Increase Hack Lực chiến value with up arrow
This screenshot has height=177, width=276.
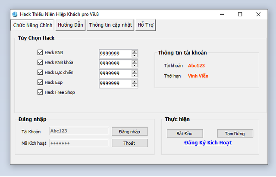click(135, 72)
